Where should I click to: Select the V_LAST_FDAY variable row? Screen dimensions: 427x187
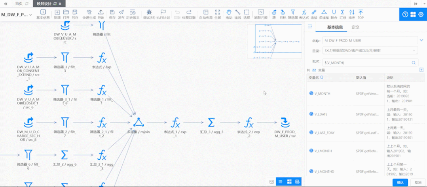365,132
